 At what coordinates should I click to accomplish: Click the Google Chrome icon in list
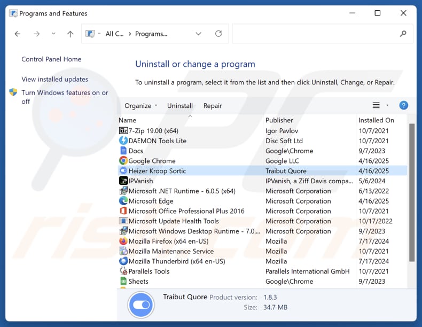point(123,161)
